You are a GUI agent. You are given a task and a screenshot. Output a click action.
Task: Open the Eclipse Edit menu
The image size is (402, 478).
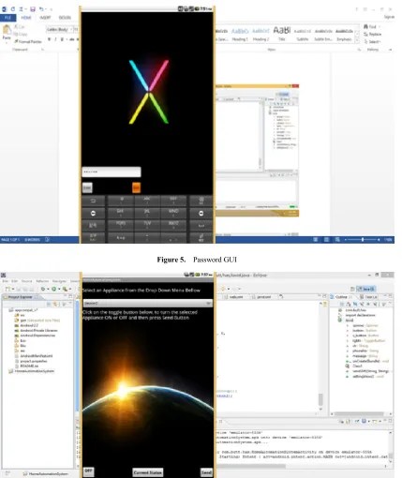coord(14,281)
